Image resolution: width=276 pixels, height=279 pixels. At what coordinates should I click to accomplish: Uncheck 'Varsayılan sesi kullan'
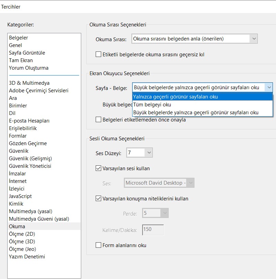point(98,168)
